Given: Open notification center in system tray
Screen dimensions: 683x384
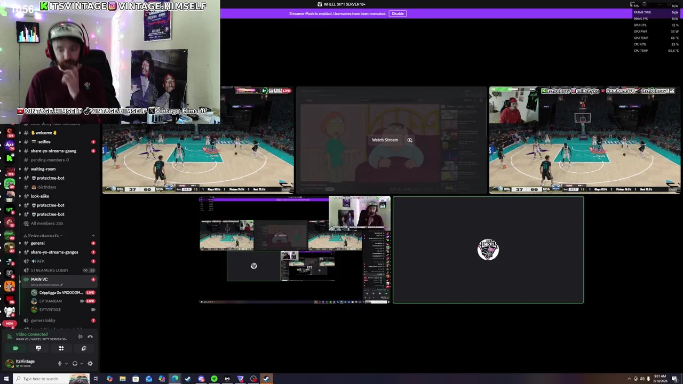Looking at the screenshot, I should 674,379.
